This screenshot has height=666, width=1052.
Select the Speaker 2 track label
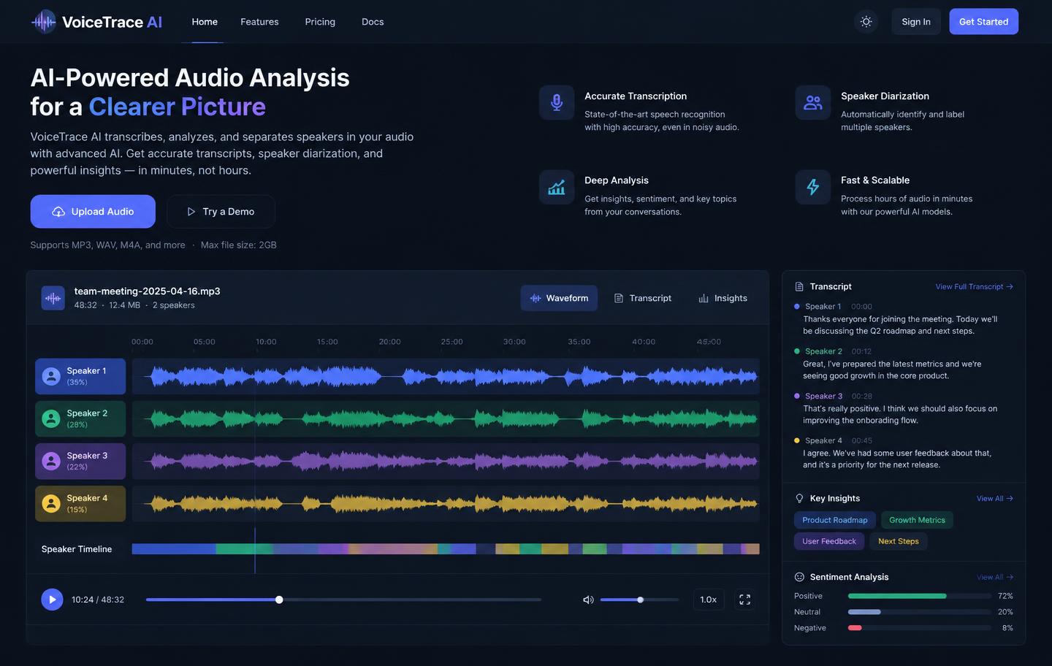(80, 418)
